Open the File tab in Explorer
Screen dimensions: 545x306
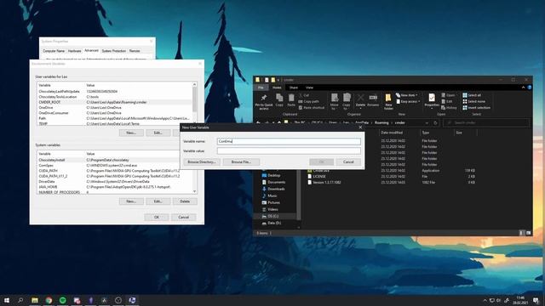click(261, 88)
